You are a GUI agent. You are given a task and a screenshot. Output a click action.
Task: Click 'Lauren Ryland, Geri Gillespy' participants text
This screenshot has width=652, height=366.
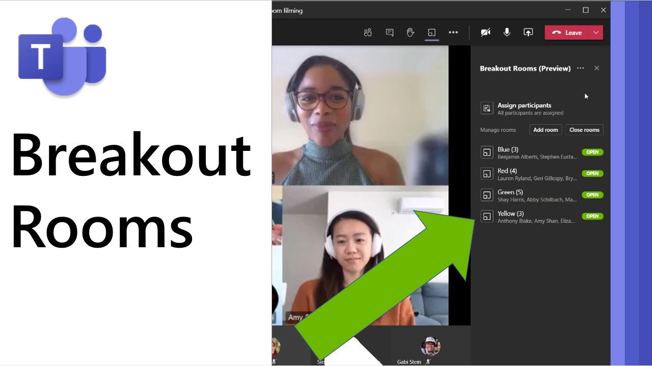tap(537, 178)
